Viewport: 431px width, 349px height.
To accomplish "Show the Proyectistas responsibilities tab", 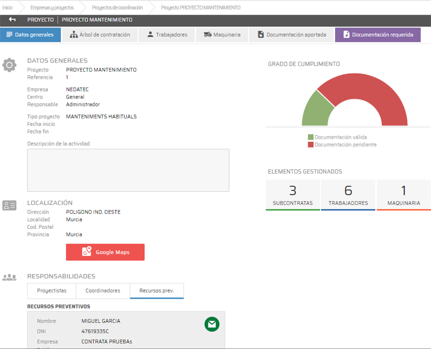I will [51, 291].
